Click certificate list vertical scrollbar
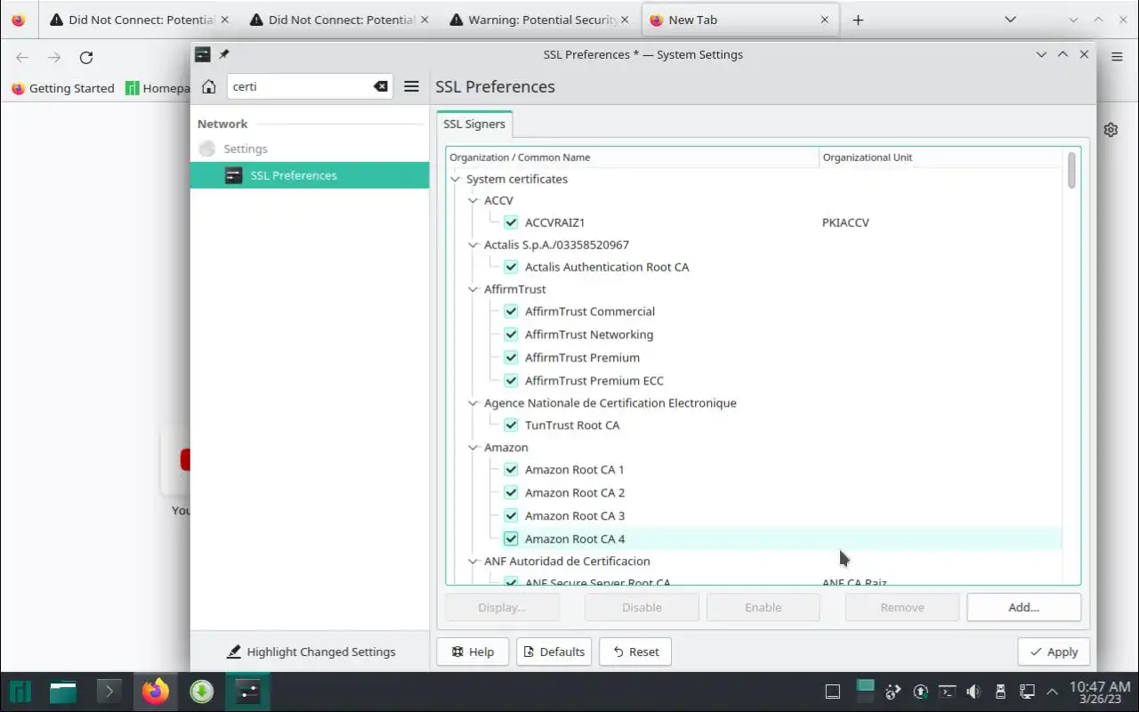The image size is (1139, 712). point(1072,169)
